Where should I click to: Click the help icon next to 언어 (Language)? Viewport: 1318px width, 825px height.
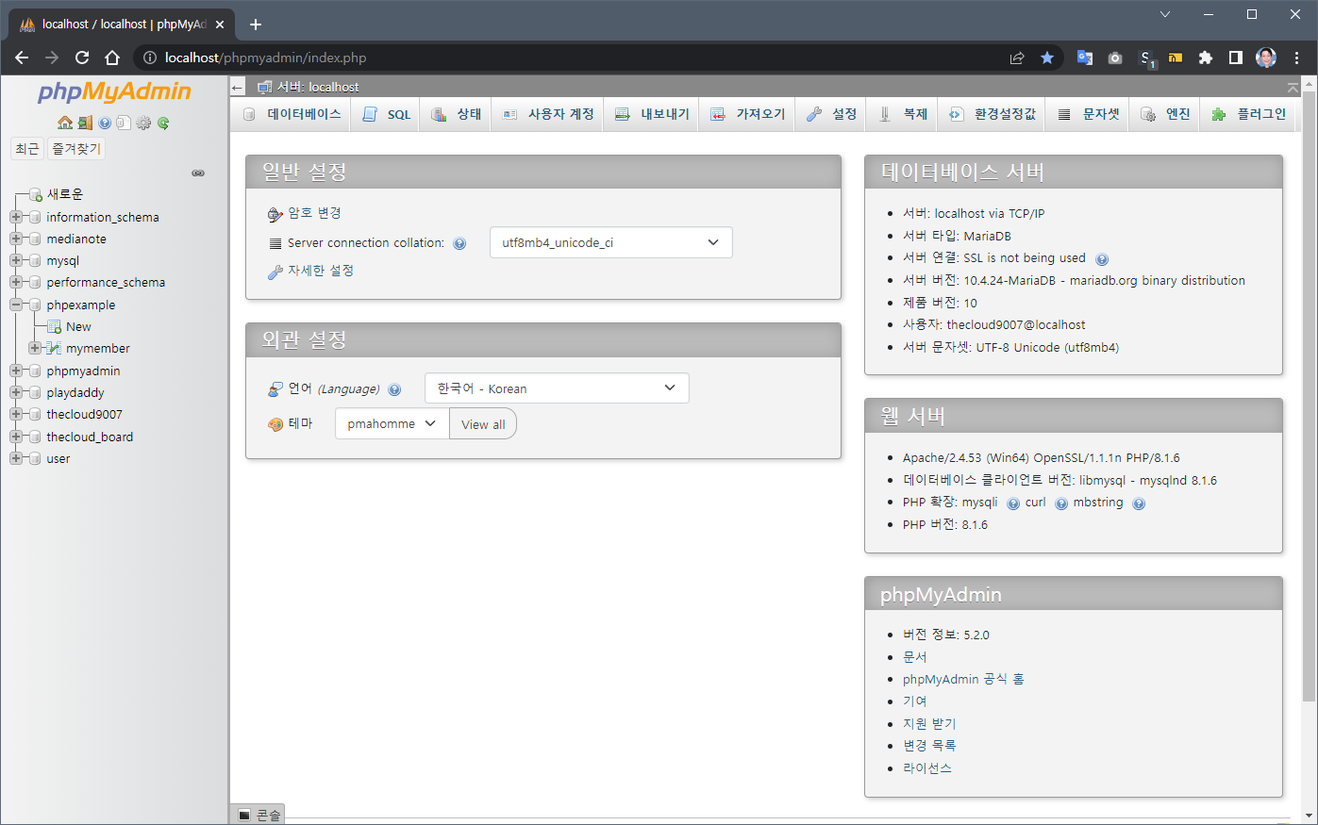[394, 389]
